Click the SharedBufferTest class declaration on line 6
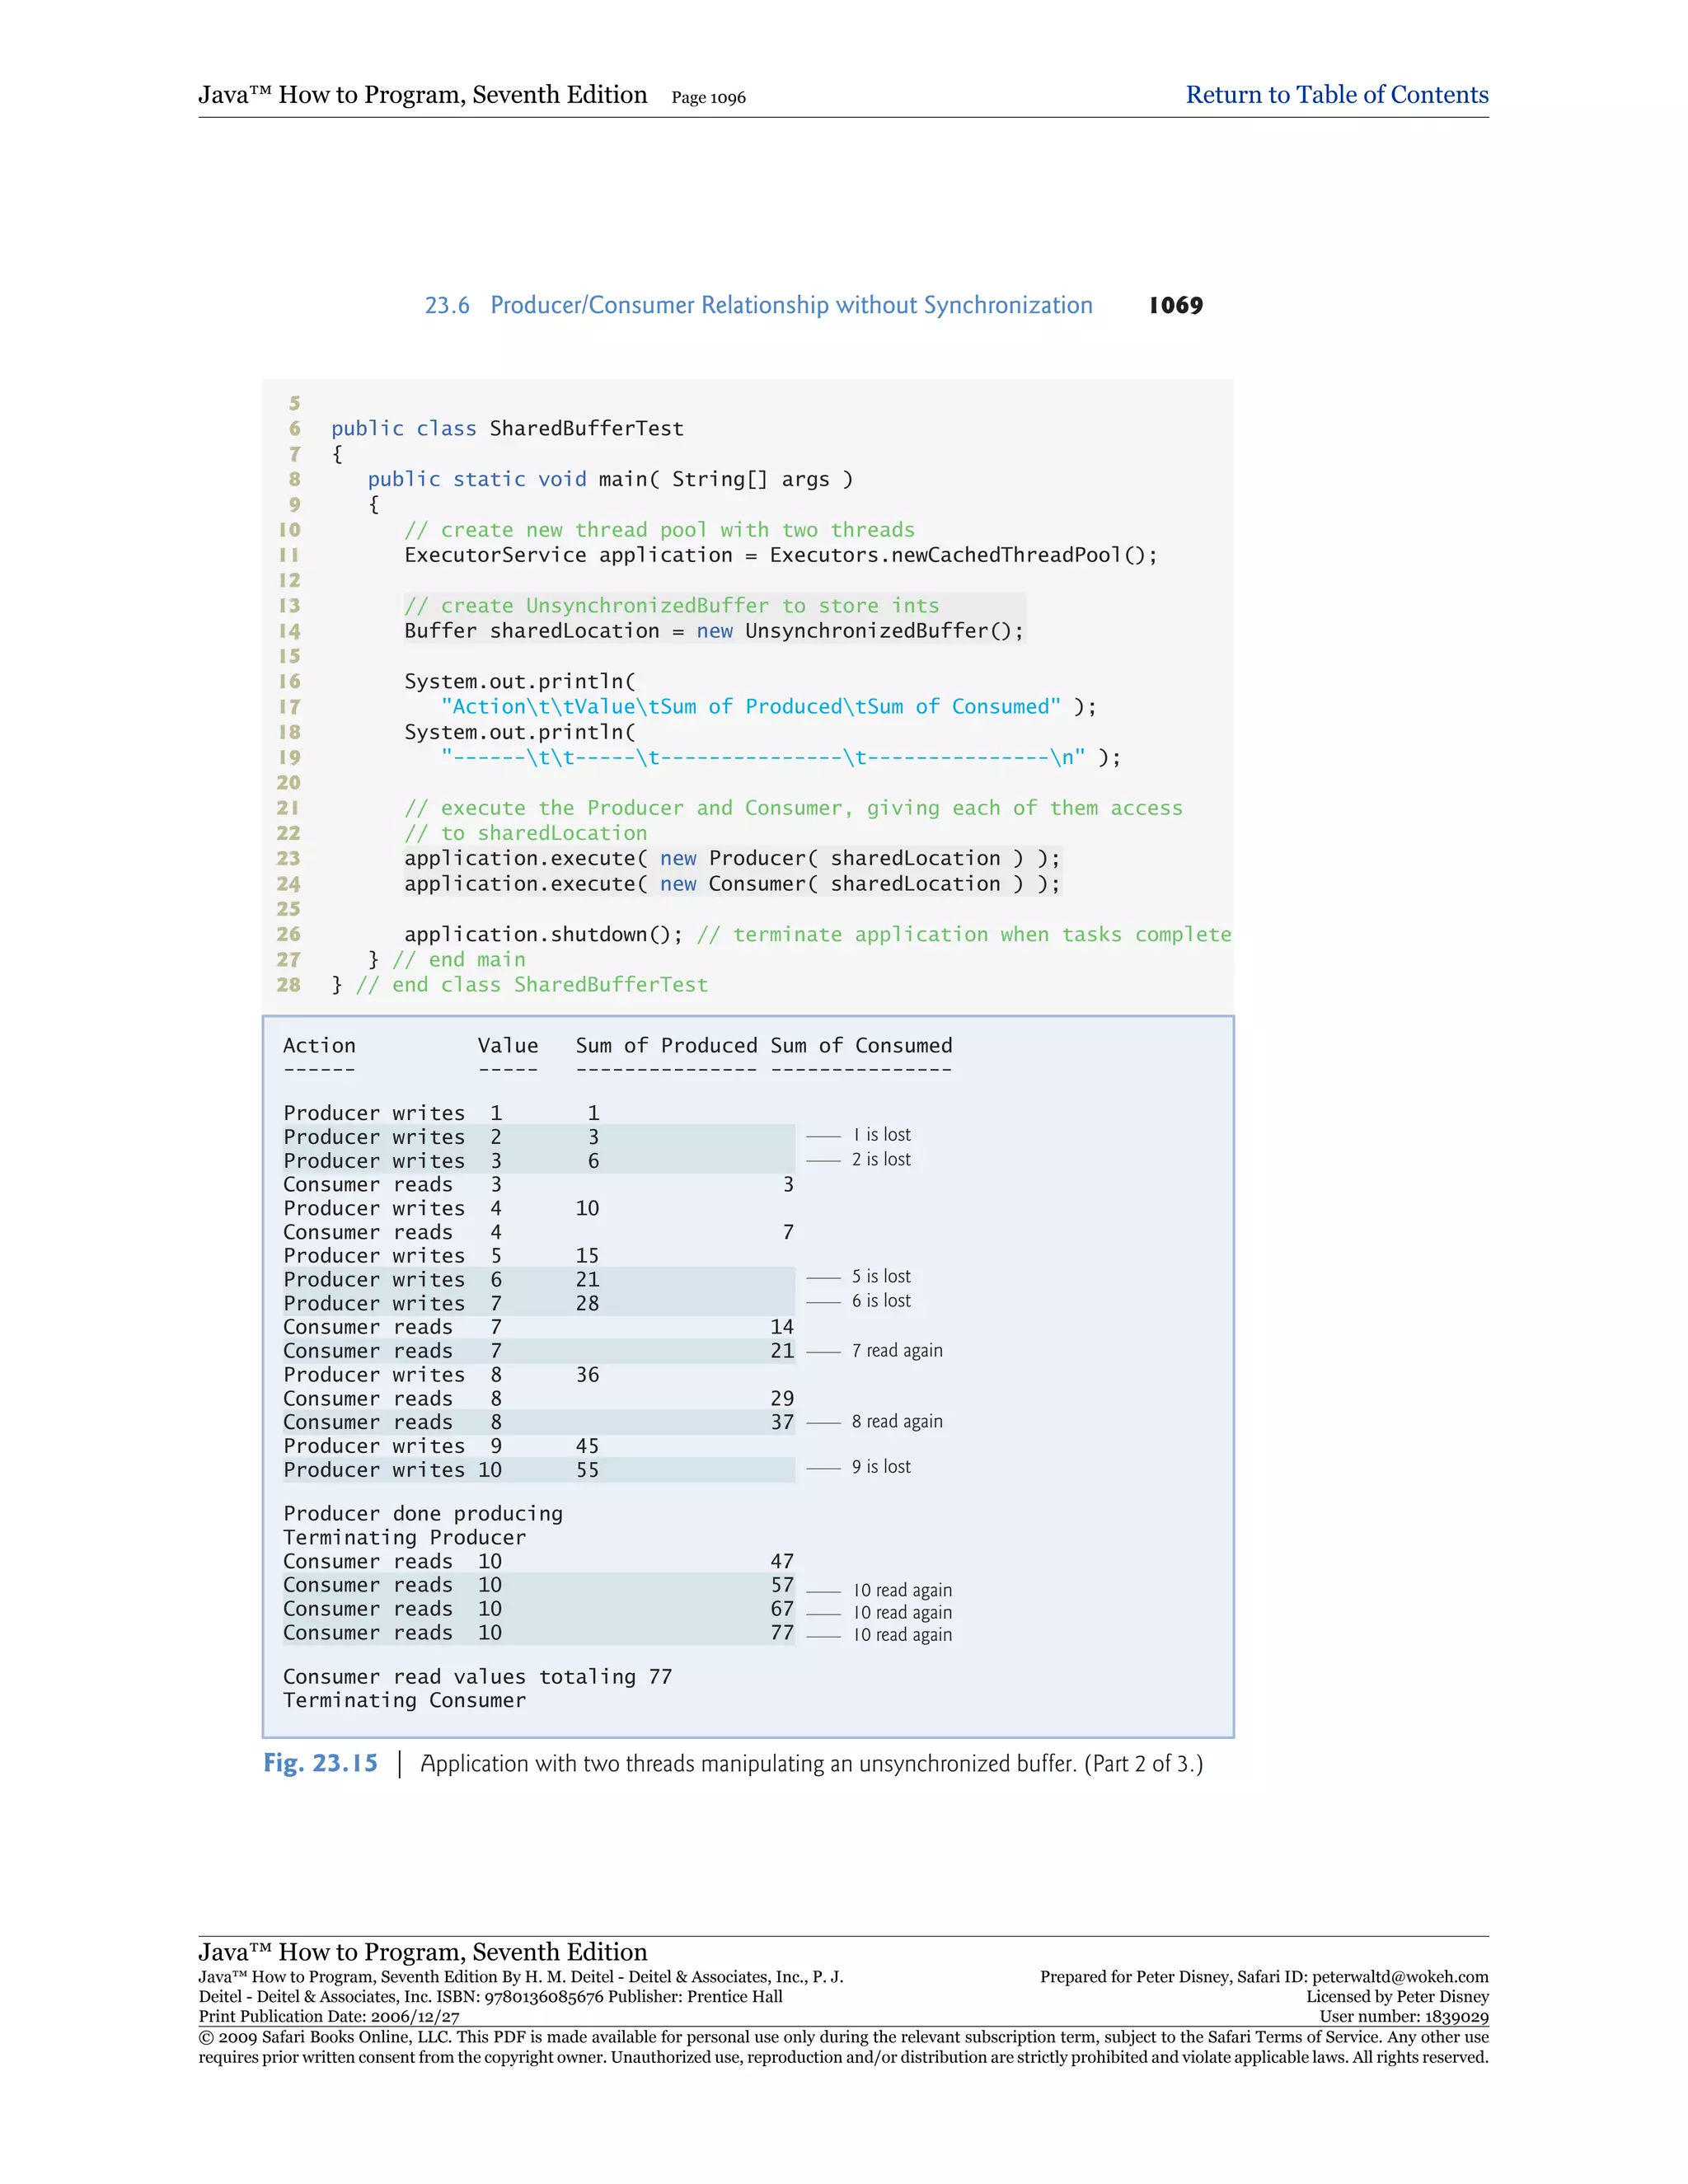Screen dimensions: 1688x2184 (x=508, y=429)
